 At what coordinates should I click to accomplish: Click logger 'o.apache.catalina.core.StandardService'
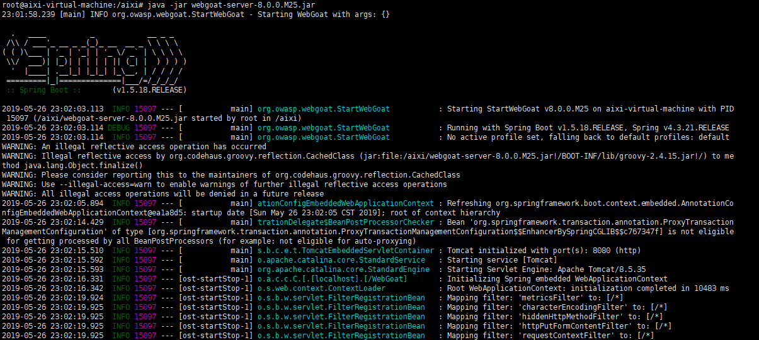click(341, 260)
